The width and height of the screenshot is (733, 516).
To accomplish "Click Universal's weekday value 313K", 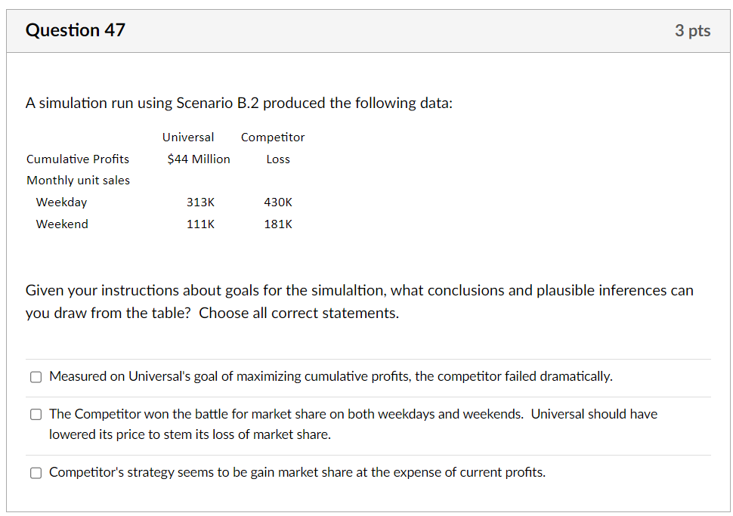I will tap(200, 202).
